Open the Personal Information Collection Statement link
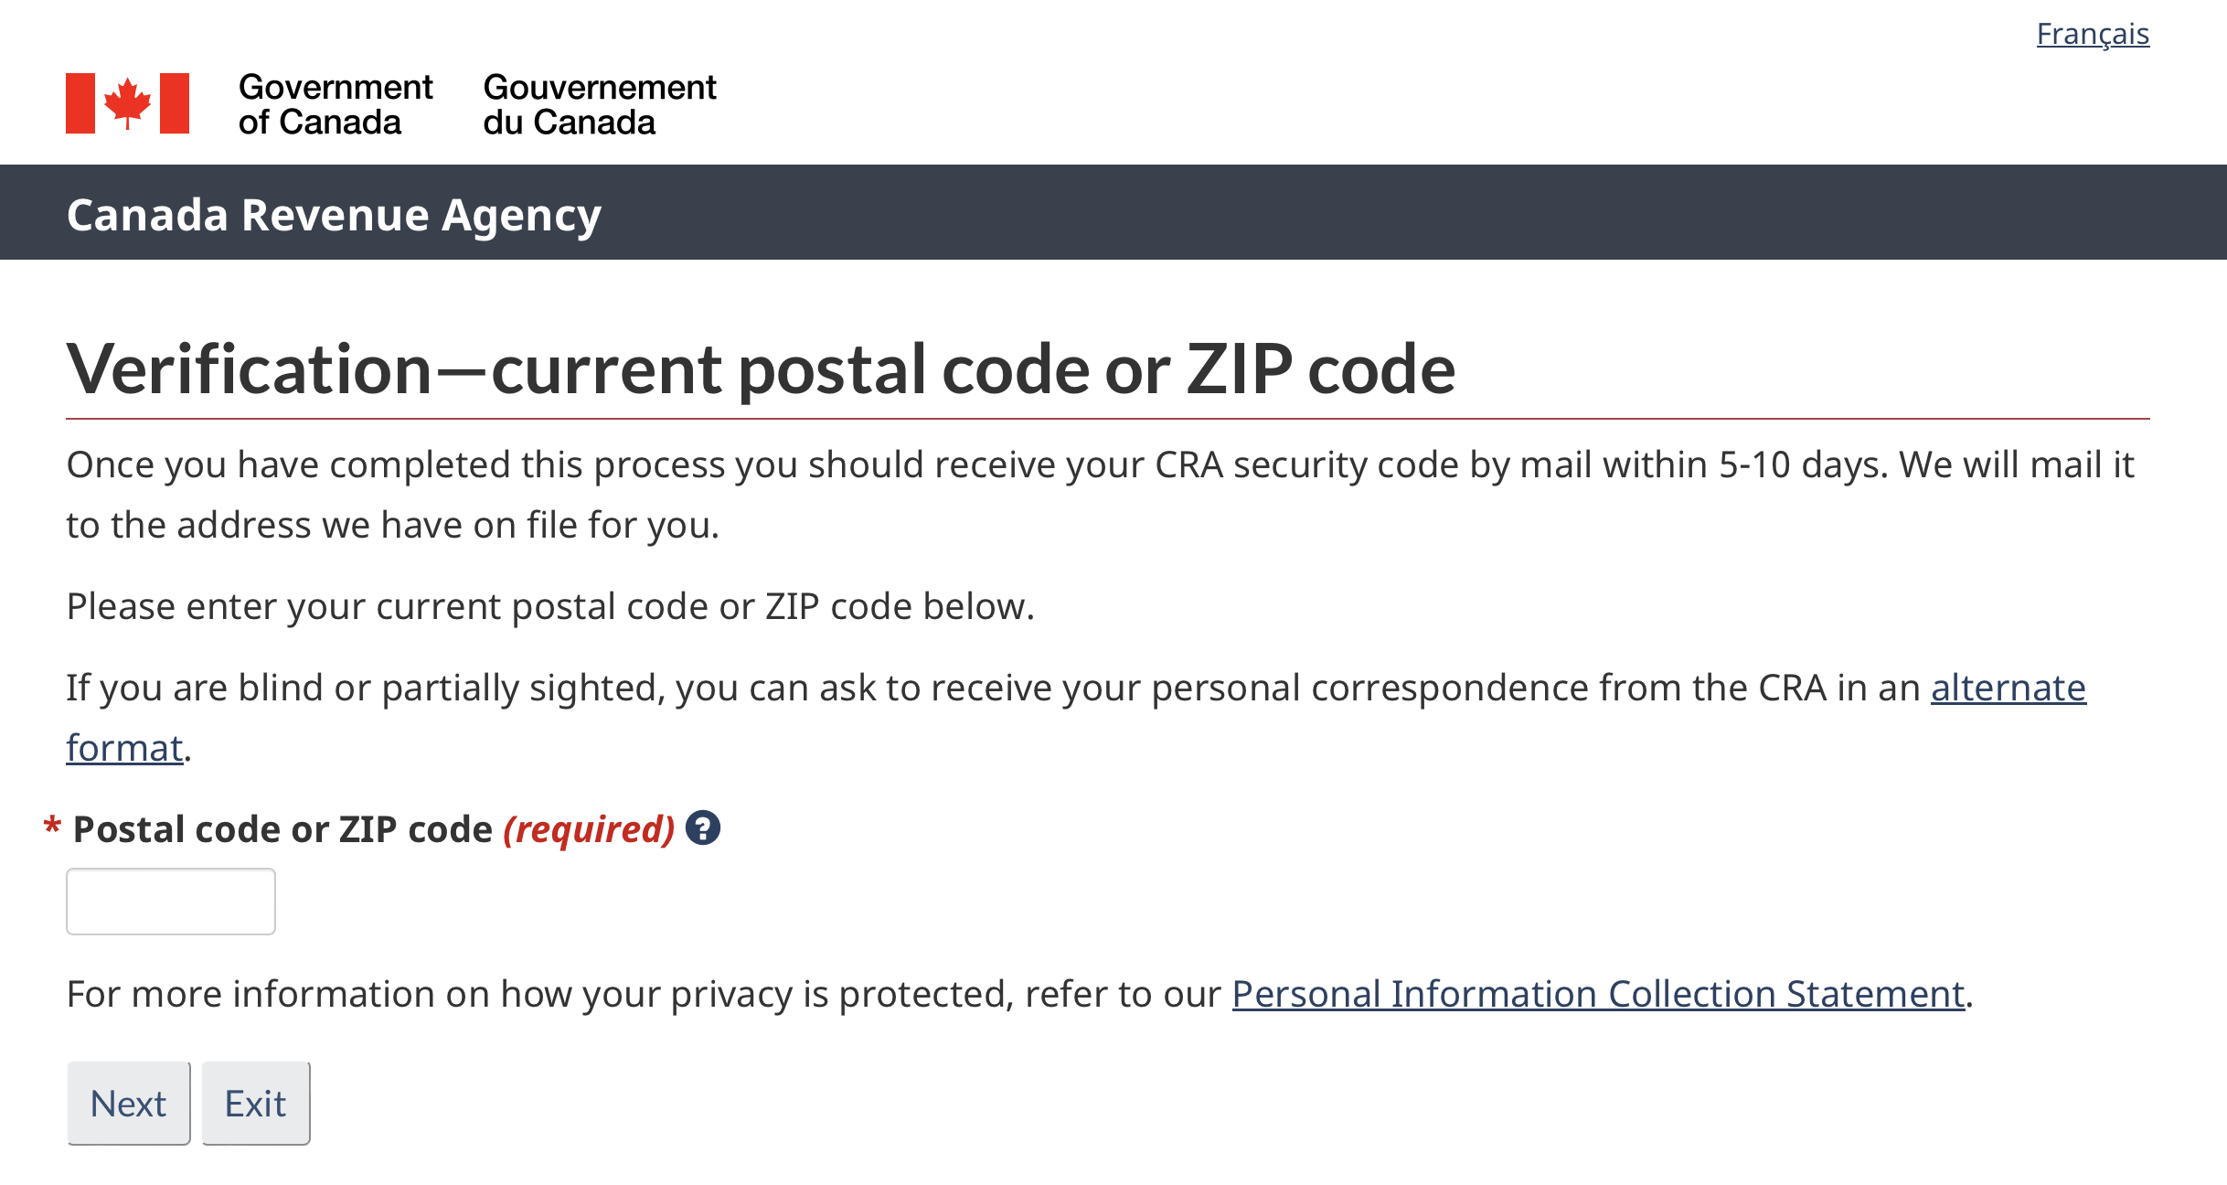This screenshot has height=1185, width=2227. 1597,994
